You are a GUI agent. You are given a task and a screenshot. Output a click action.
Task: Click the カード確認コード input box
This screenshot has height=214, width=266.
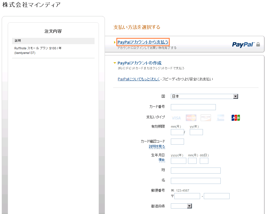coord(177,141)
